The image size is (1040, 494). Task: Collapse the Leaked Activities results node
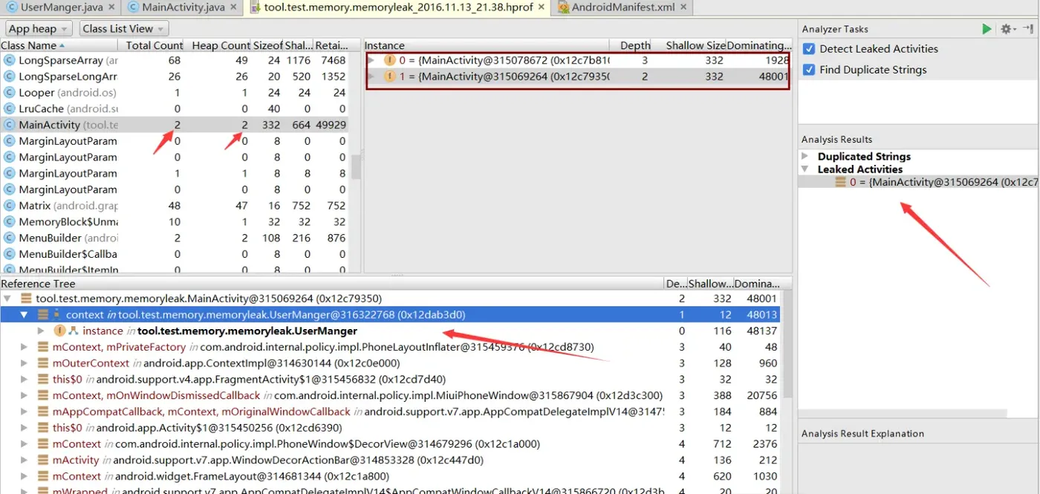point(805,169)
